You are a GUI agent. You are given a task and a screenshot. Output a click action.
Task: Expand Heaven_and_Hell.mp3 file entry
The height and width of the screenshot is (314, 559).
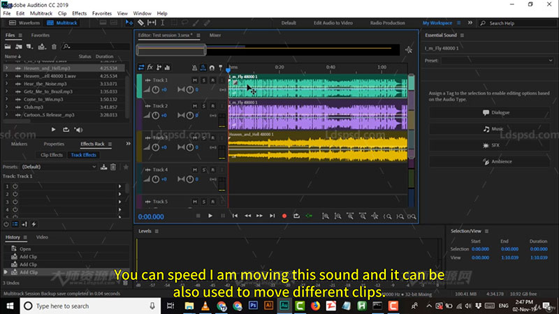point(6,68)
